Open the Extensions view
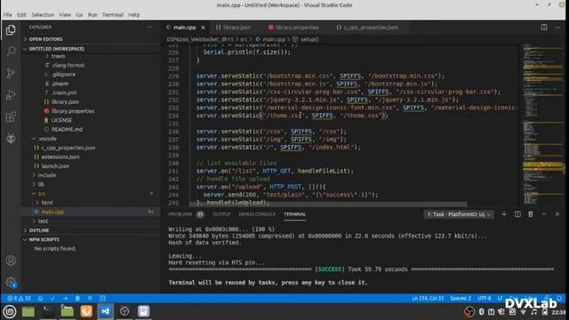This screenshot has height=320, width=569. 11,116
